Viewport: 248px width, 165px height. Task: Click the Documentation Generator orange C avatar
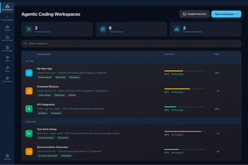pyautogui.click(x=29, y=151)
